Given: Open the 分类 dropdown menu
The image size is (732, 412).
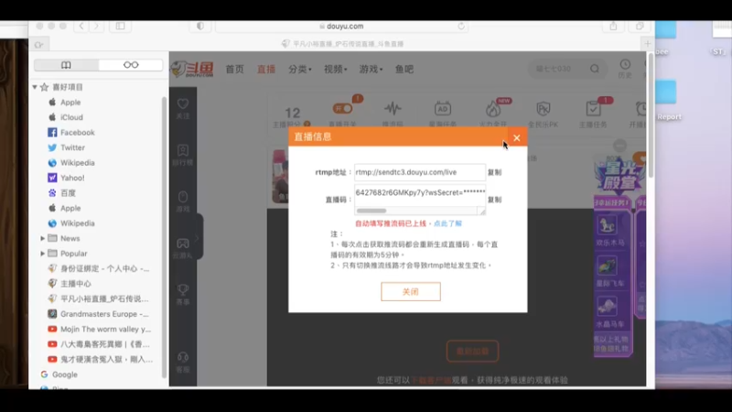Looking at the screenshot, I should [x=300, y=70].
